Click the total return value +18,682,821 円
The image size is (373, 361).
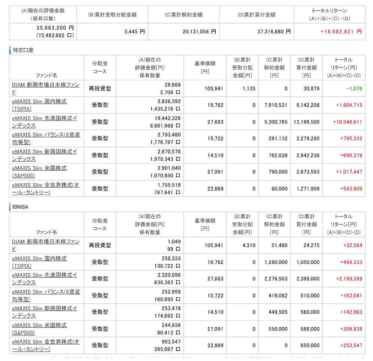coord(341,31)
